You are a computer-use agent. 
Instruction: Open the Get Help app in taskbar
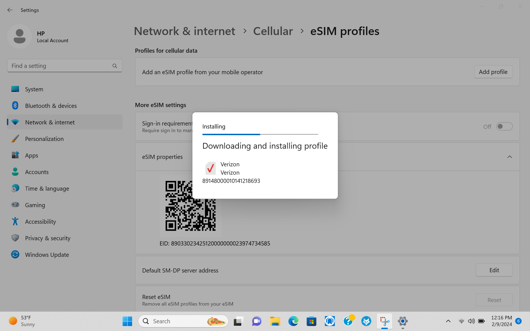pyautogui.click(x=348, y=321)
